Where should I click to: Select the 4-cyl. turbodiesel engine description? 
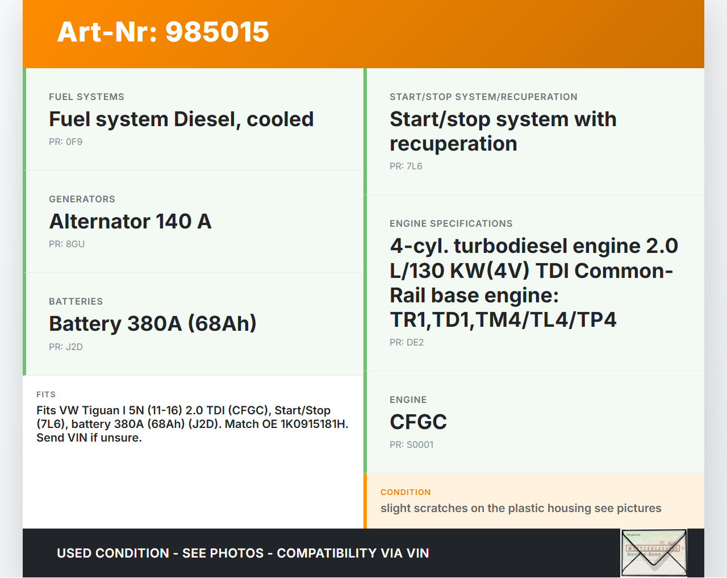pyautogui.click(x=533, y=283)
